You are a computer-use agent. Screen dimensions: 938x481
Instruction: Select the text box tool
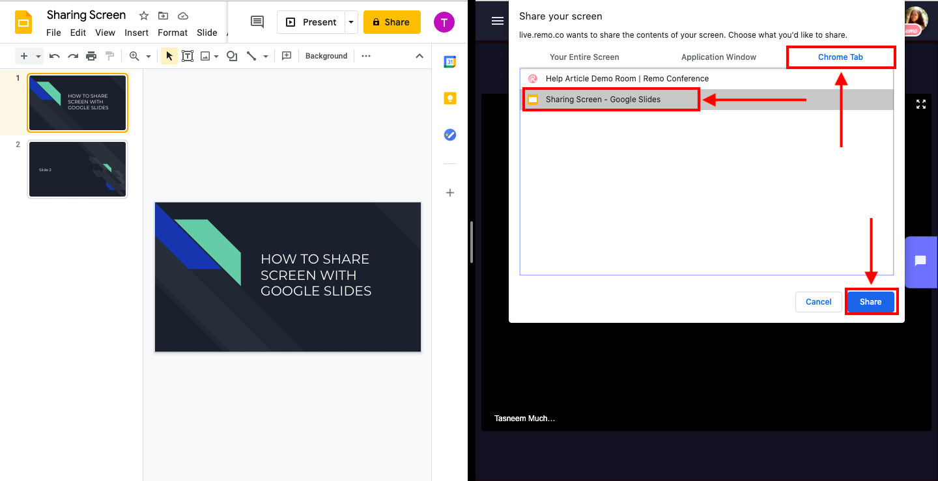(x=188, y=56)
